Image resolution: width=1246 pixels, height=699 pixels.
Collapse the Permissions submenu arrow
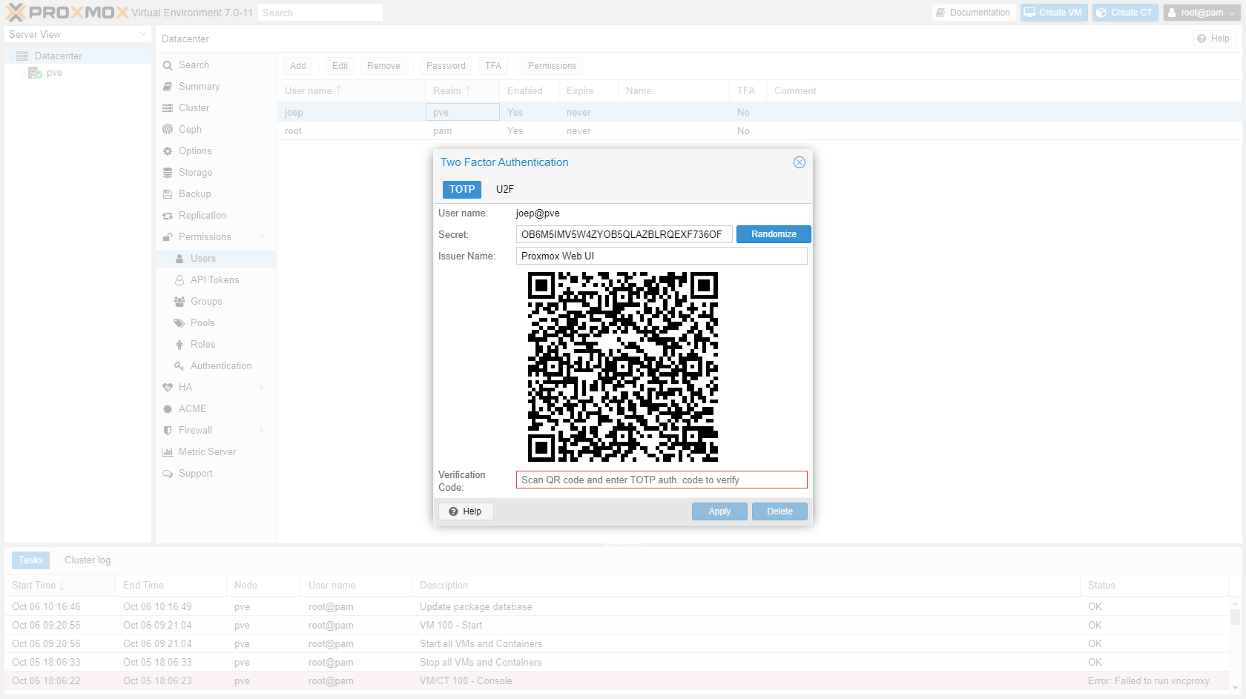(x=263, y=237)
